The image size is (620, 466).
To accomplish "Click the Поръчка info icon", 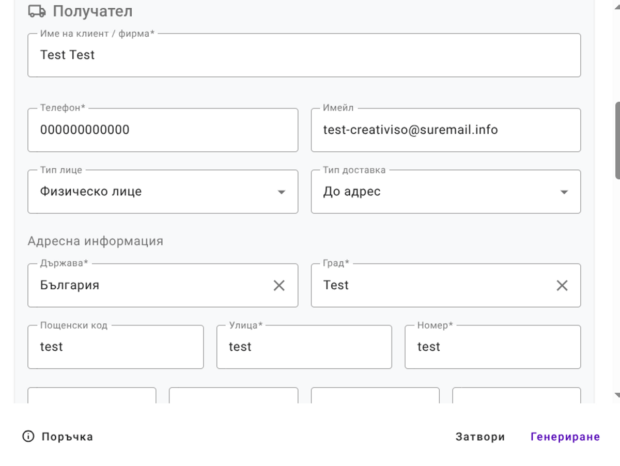I will click(x=28, y=437).
